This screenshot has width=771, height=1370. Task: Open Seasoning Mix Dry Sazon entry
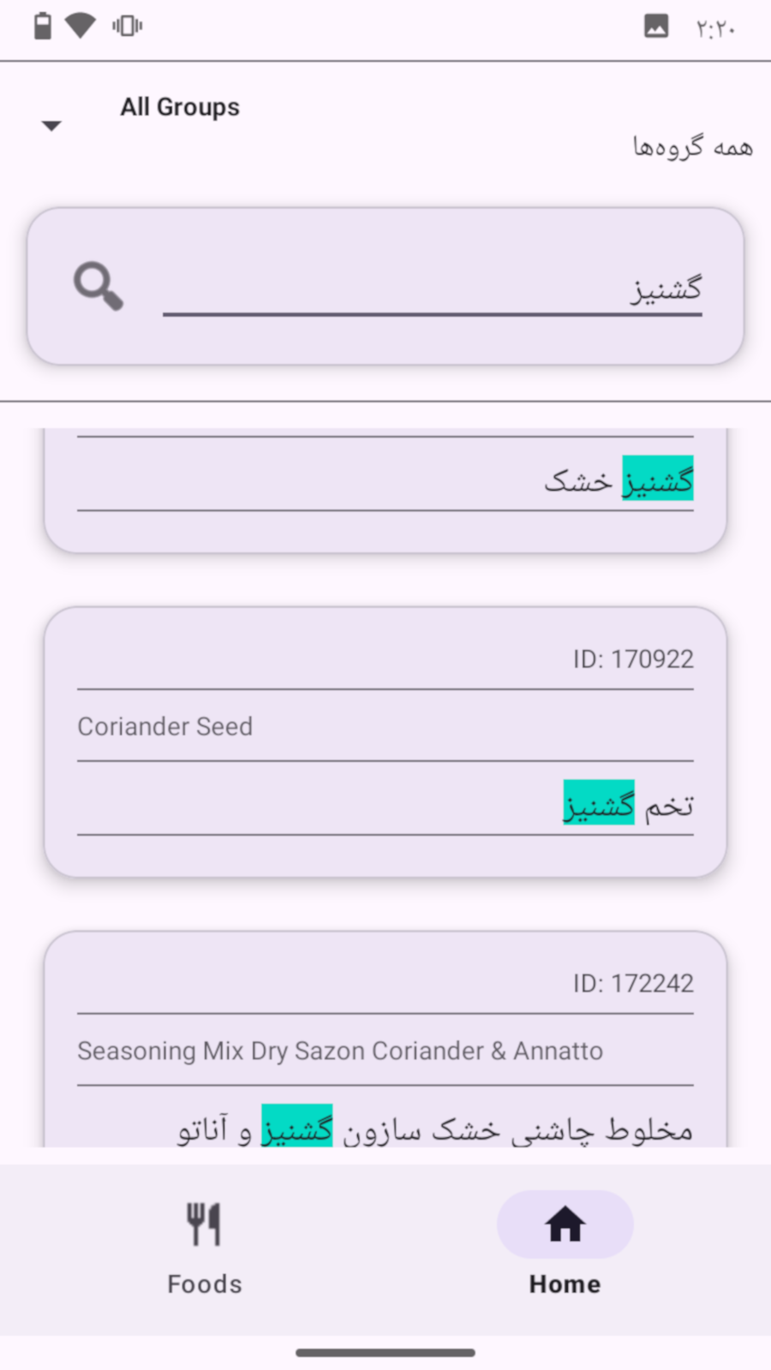[340, 1051]
